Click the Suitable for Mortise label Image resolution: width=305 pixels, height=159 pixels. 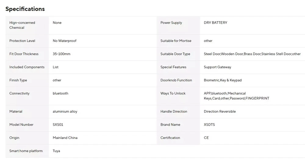176,41
